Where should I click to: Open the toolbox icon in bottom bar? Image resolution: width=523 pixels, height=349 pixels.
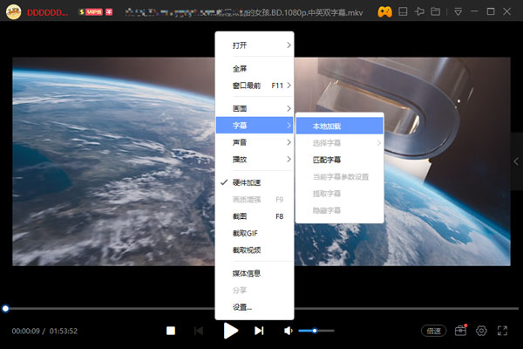(x=459, y=331)
